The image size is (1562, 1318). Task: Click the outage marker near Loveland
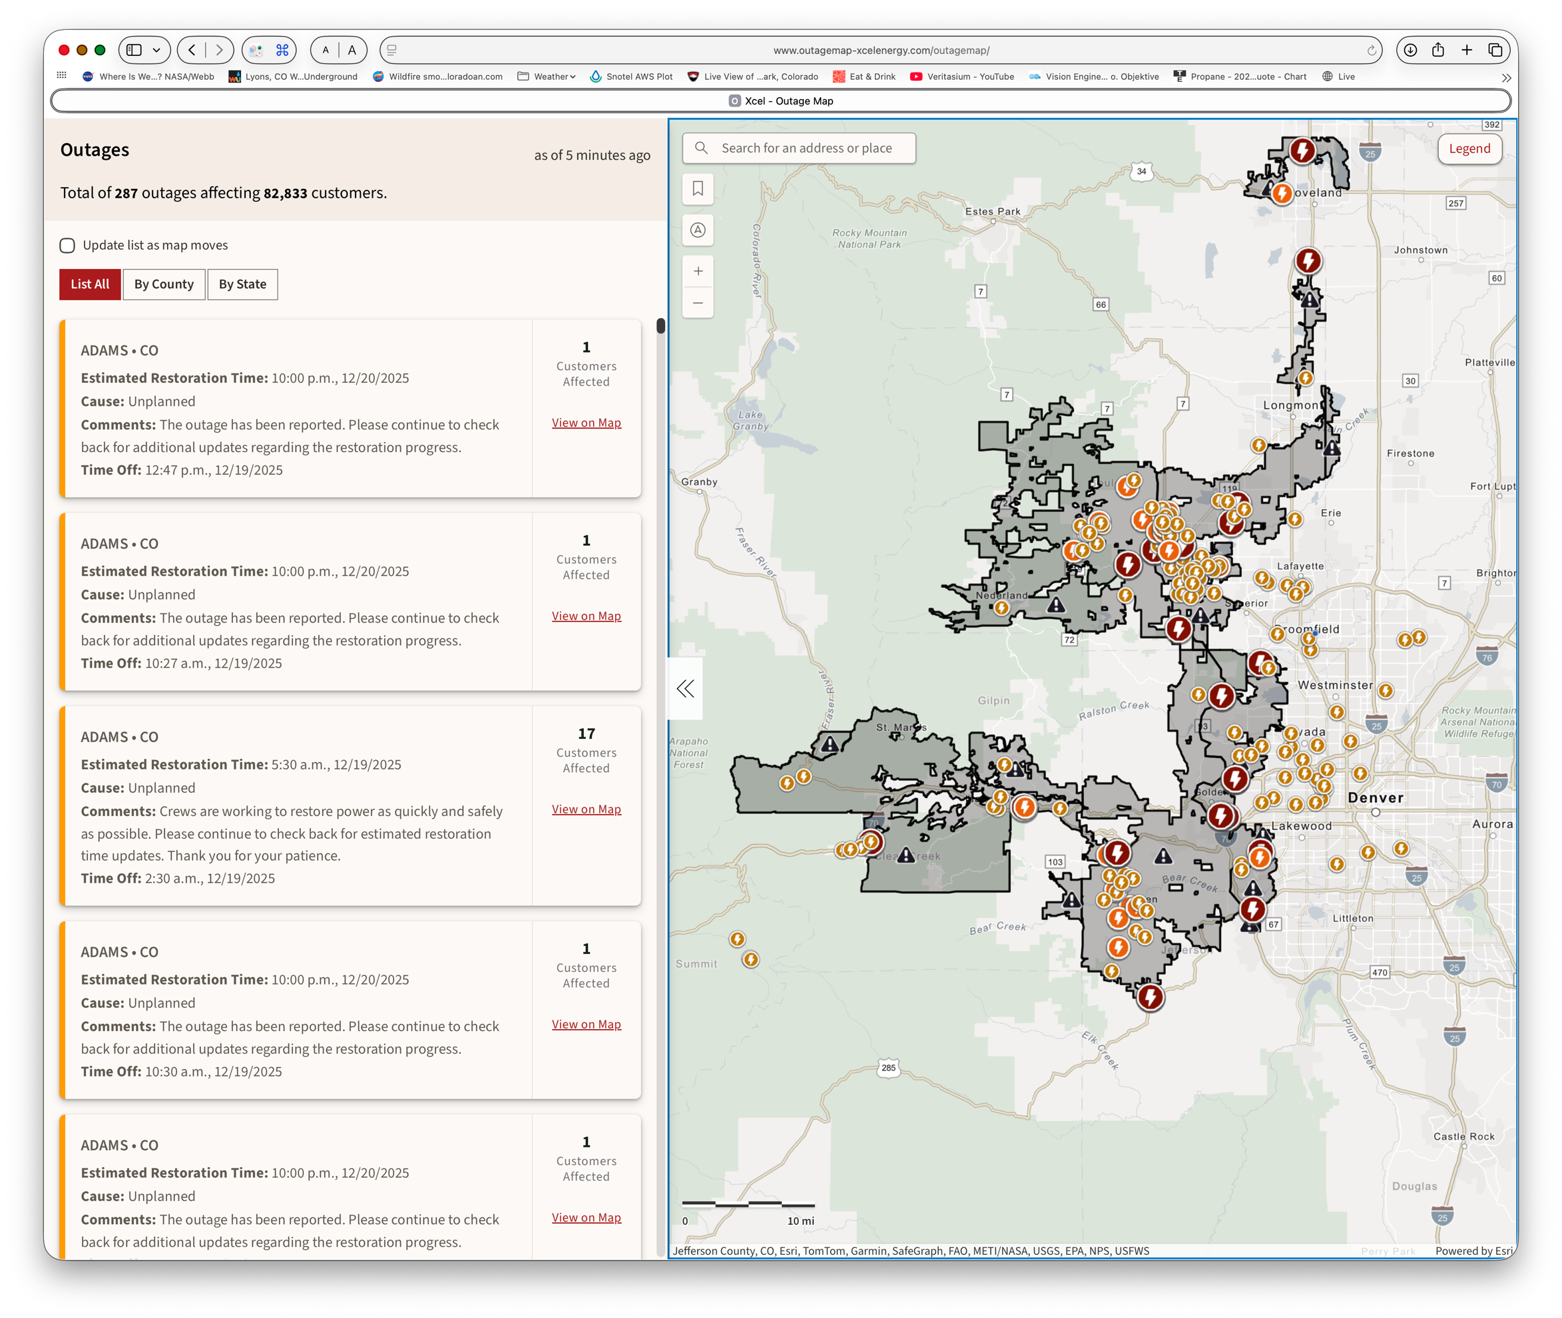click(x=1282, y=194)
